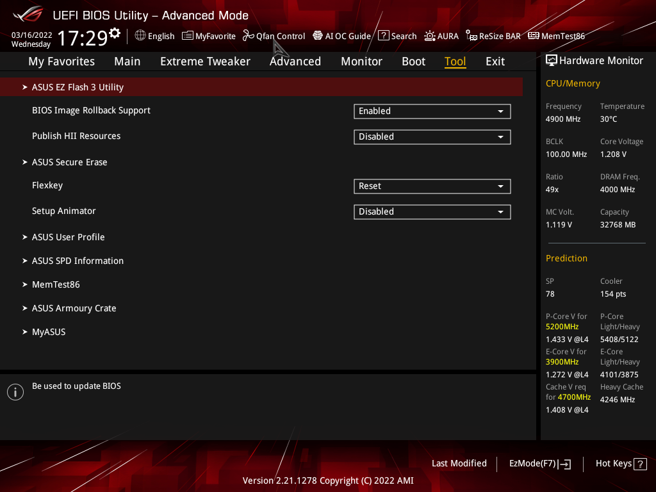656x492 pixels.
Task: Open the Exit tab
Action: [495, 61]
